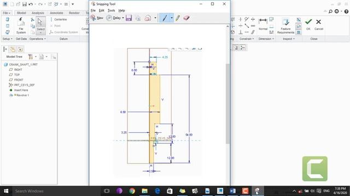Select CRANK_SHAFT_1.PRT in Model Tree
The height and width of the screenshot is (196, 350).
pyautogui.click(x=21, y=64)
